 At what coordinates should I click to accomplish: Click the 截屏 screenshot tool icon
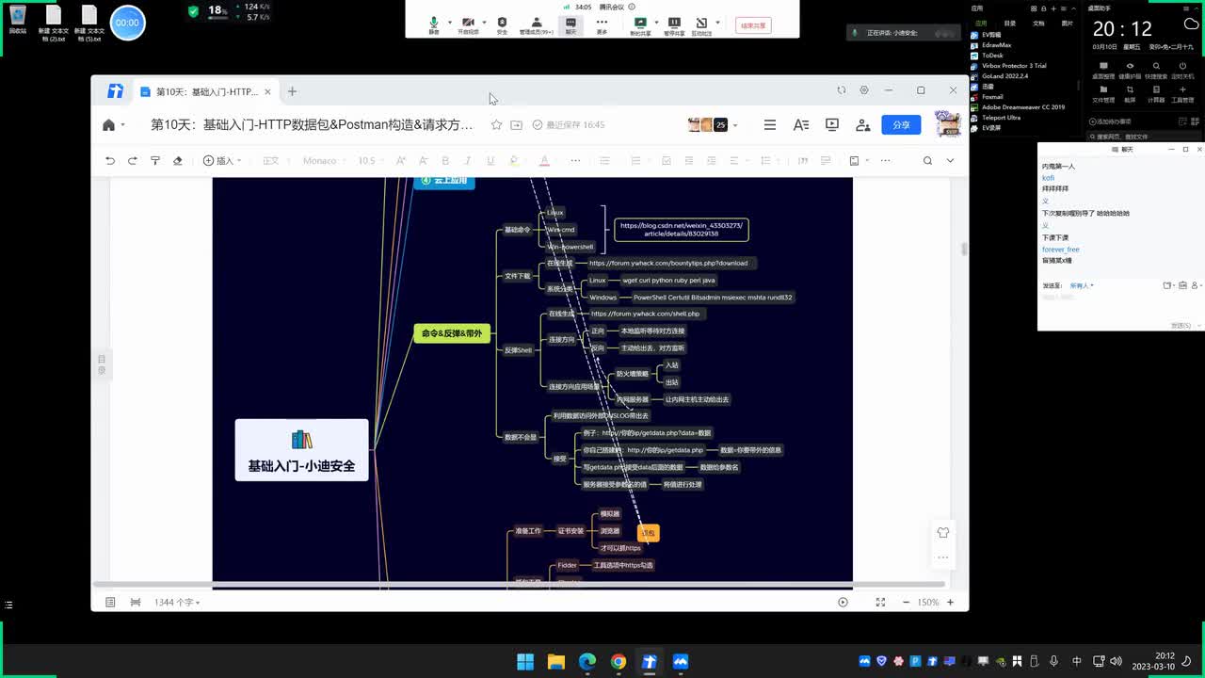1130,92
